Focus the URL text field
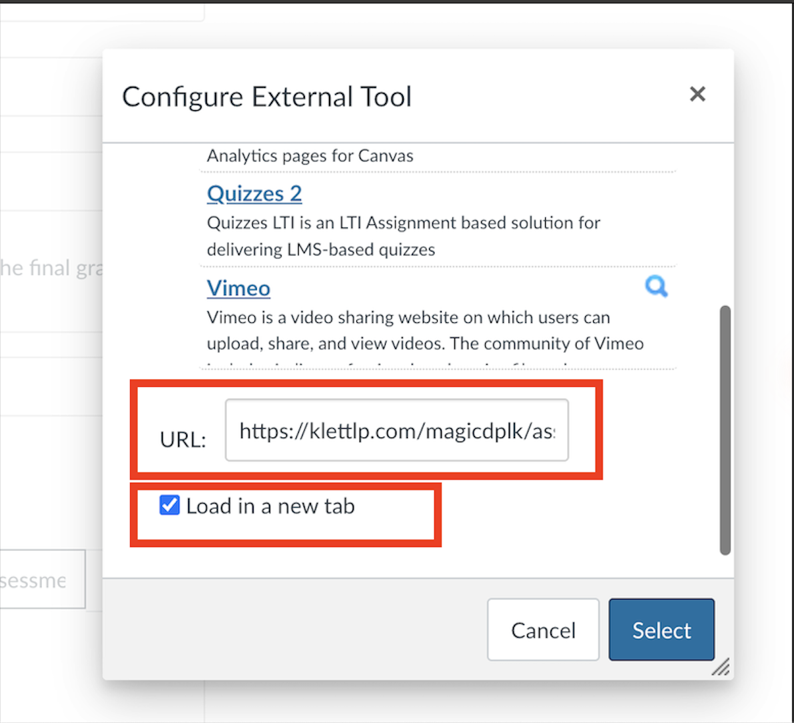 pyautogui.click(x=396, y=431)
